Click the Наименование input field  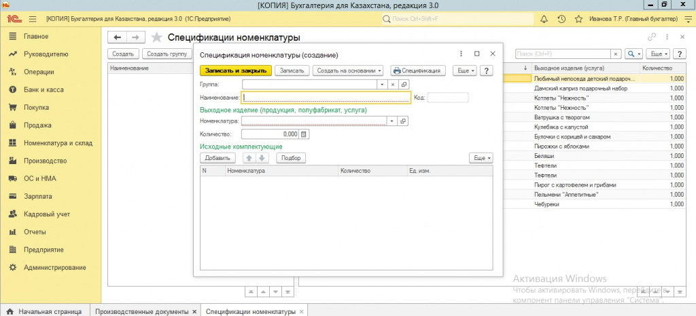(326, 98)
